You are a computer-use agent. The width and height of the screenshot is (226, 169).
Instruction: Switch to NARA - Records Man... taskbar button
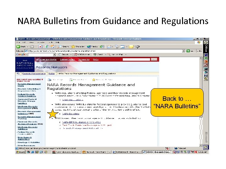(x=157, y=152)
